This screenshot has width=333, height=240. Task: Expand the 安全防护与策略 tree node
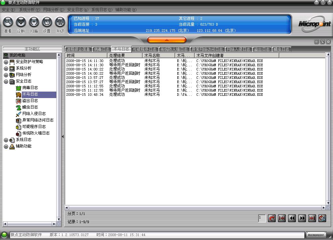point(6,62)
